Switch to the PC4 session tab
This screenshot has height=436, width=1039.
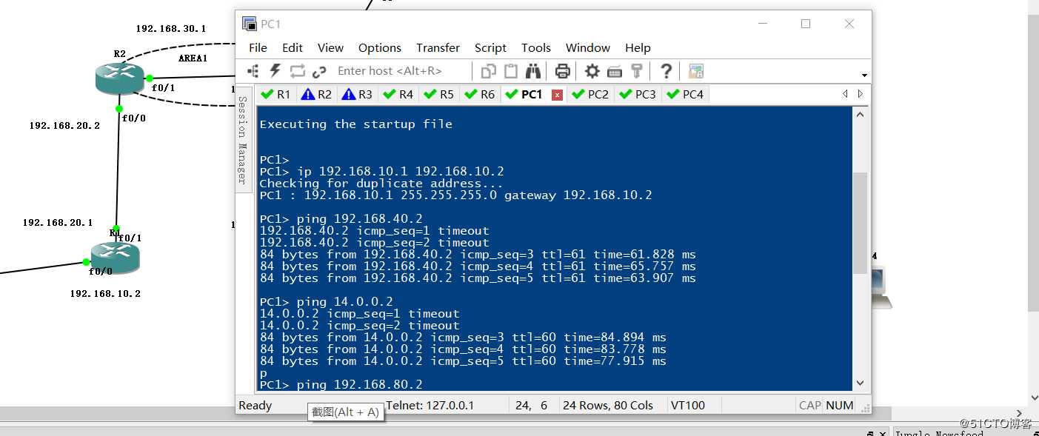[x=686, y=94]
